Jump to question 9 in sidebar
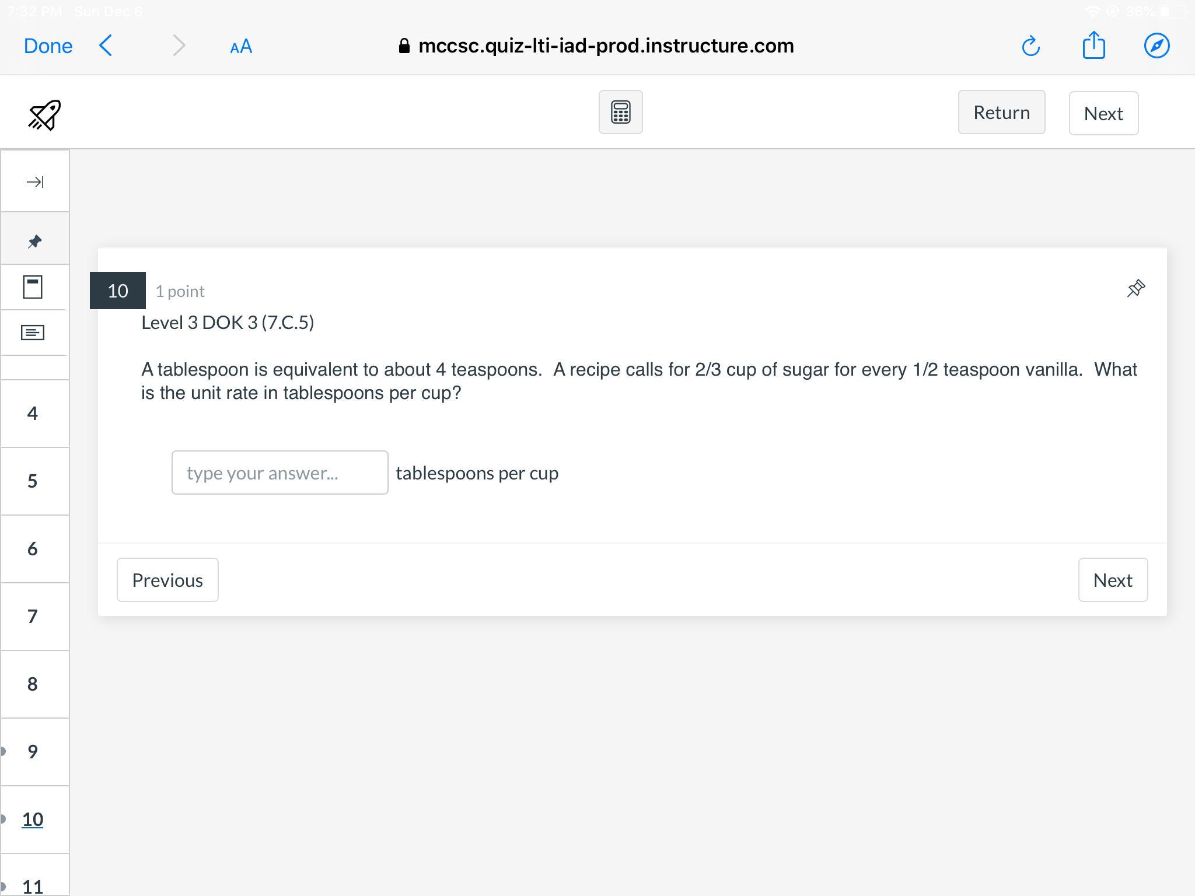Viewport: 1195px width, 896px height. 33,751
